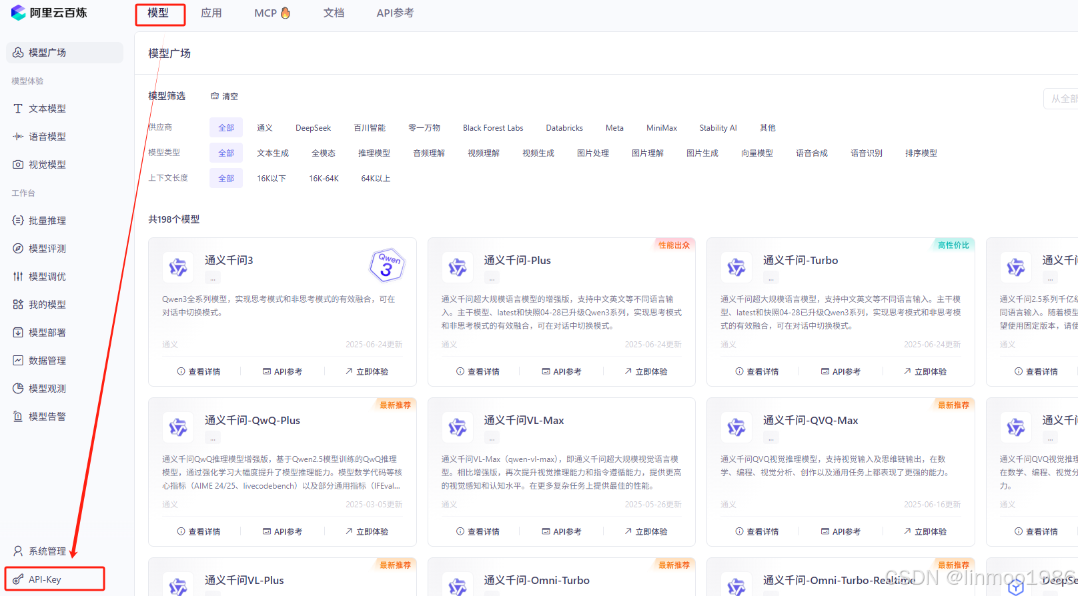Switch to the 应用 top tab
Viewport: 1078px width, 596px height.
point(211,13)
